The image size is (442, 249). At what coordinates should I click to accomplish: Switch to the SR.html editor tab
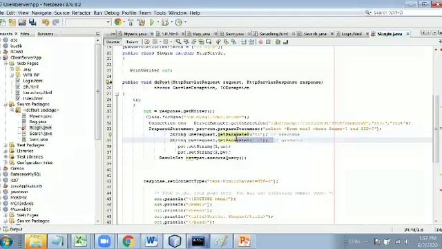(170, 34)
